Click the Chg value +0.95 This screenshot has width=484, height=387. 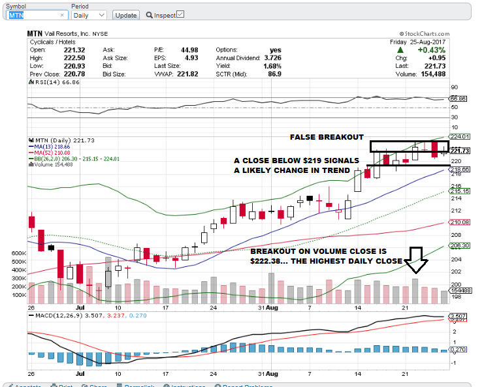tap(437, 58)
